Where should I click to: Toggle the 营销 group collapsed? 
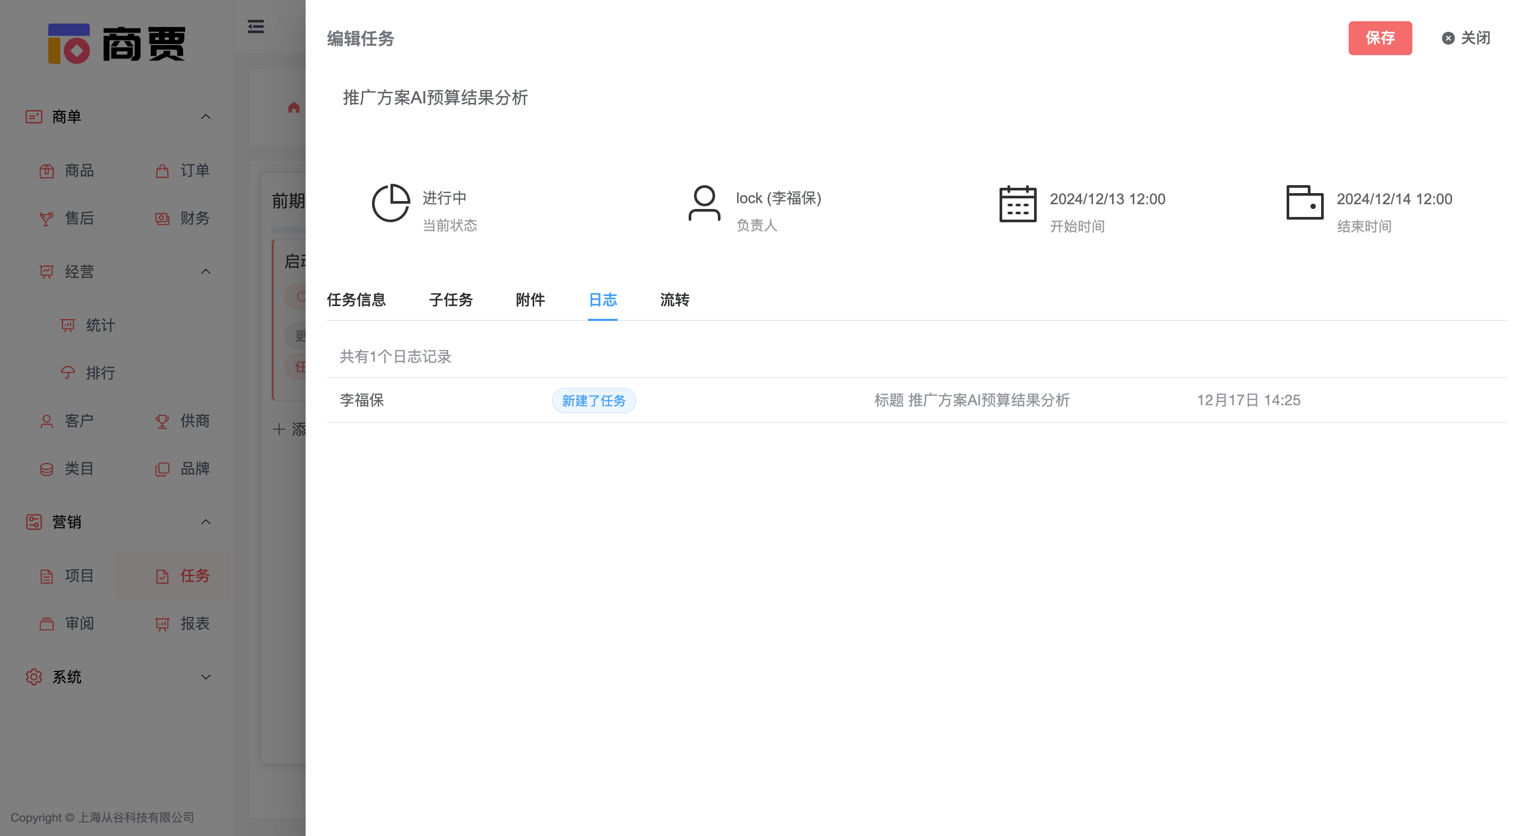[x=206, y=522]
